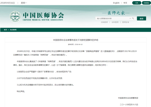Viewport: 151px width, 107px height.
Task: Open the OA button
Action: coord(137,3)
